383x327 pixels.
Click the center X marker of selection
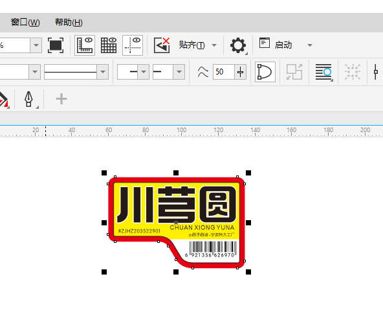point(176,222)
